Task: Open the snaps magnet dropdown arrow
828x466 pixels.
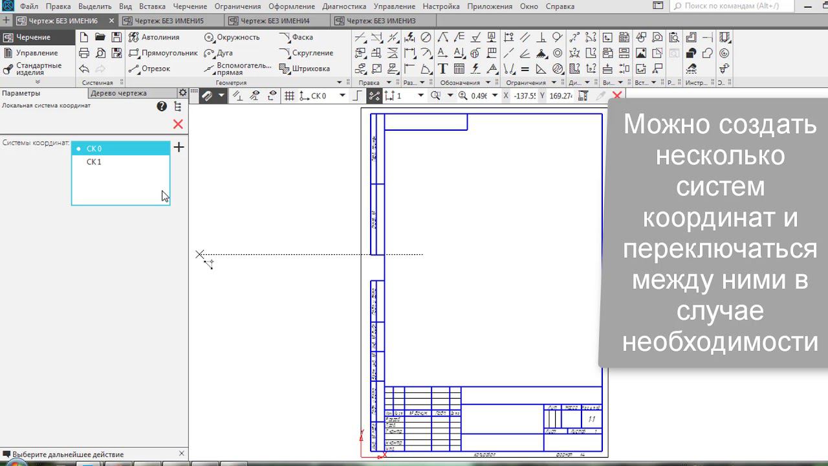Action: coord(221,96)
